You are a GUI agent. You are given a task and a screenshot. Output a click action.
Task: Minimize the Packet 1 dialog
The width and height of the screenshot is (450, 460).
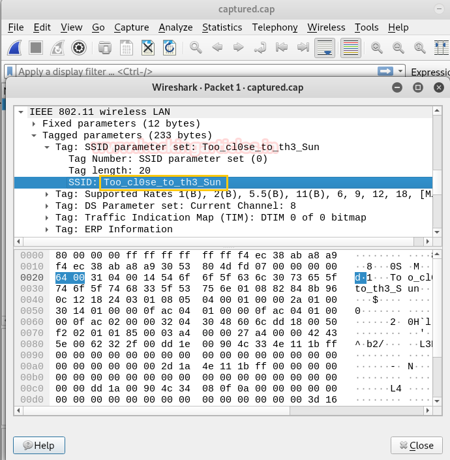pyautogui.click(x=397, y=87)
